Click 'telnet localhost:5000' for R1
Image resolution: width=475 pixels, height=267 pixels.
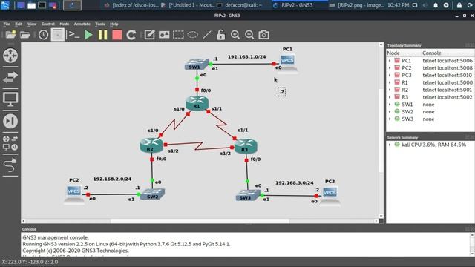448,82
